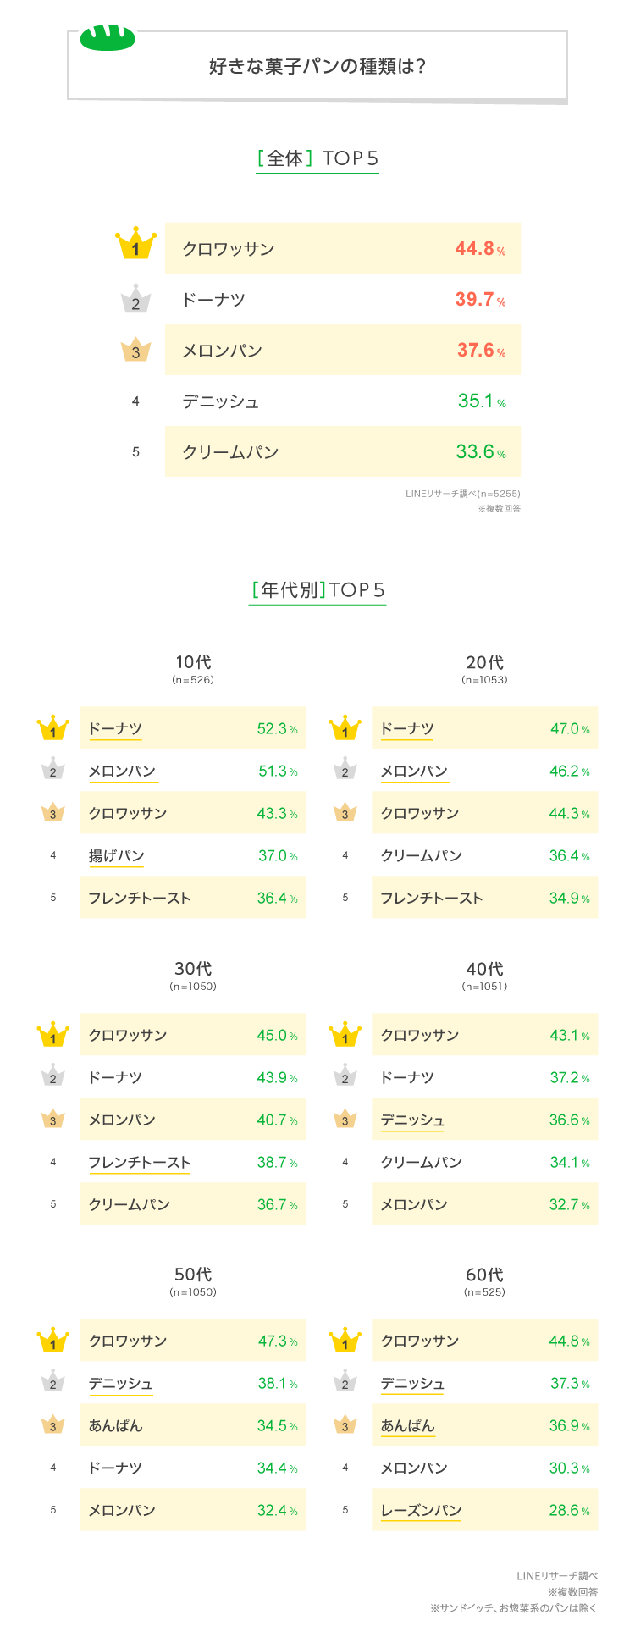Image resolution: width=635 pixels, height=1637 pixels.
Task: Click underlined 揚げパン in the 10代 list
Action: [x=117, y=856]
